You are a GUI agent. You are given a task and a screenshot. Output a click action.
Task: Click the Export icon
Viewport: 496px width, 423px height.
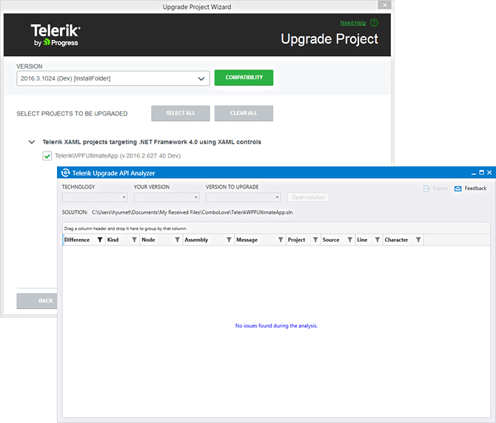click(x=426, y=189)
